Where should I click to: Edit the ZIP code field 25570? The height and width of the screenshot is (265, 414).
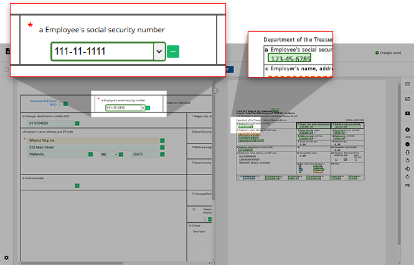(x=145, y=154)
